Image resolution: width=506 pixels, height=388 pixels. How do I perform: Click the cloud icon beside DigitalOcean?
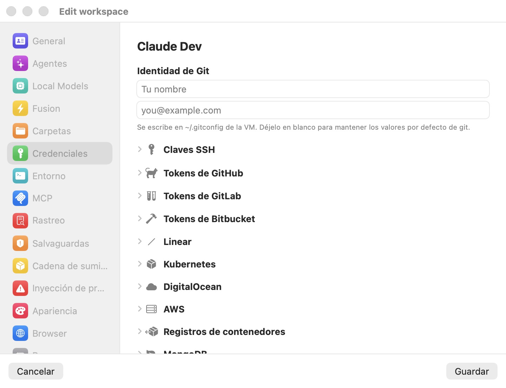[x=151, y=287]
